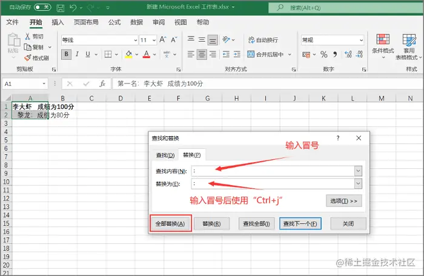Apply the yellow fill color
The width and height of the screenshot is (424, 276).
128,54
